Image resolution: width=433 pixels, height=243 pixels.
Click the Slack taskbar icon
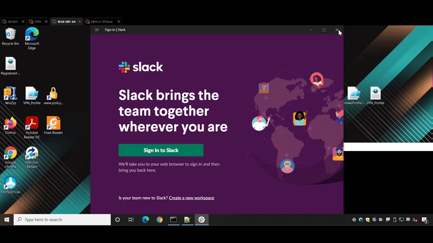click(201, 220)
